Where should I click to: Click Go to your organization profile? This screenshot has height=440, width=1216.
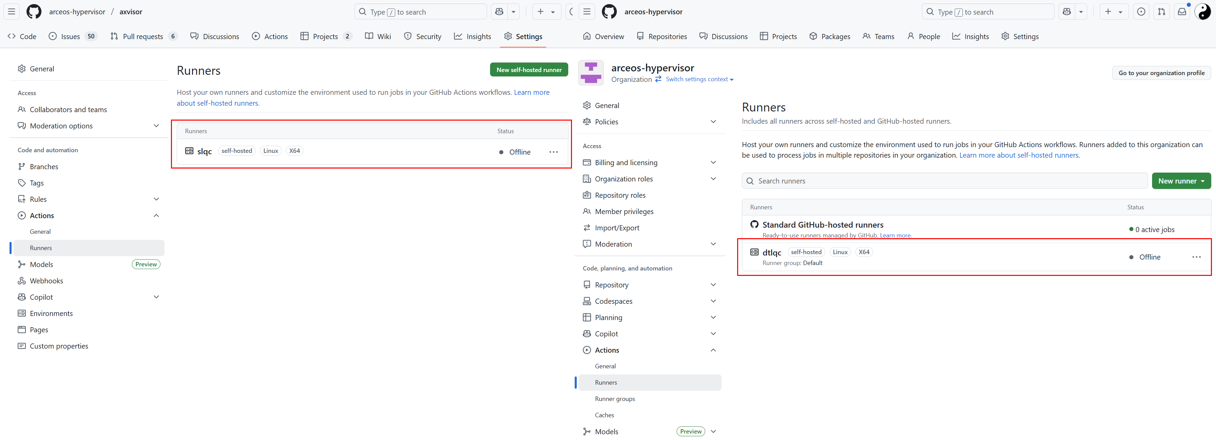[1161, 73]
